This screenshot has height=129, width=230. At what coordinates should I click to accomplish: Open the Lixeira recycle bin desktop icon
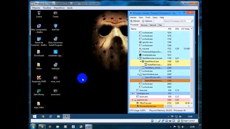tap(39, 14)
